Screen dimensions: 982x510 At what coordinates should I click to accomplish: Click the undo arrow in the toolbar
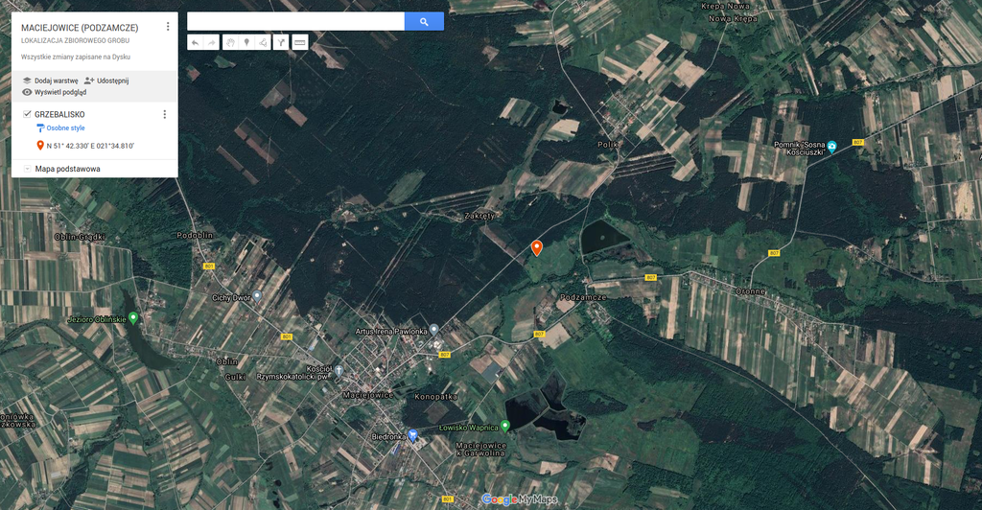(x=195, y=42)
